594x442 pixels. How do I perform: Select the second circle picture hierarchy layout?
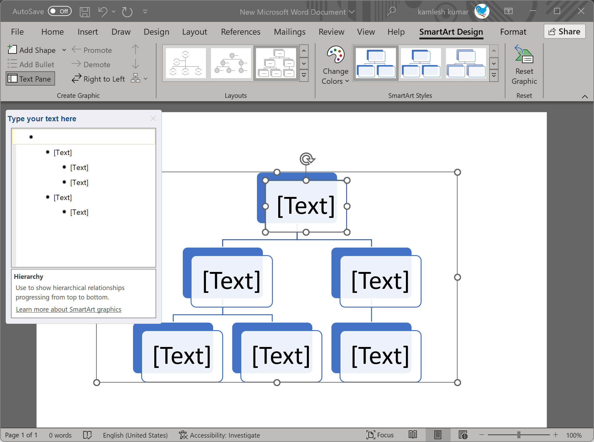(x=231, y=63)
